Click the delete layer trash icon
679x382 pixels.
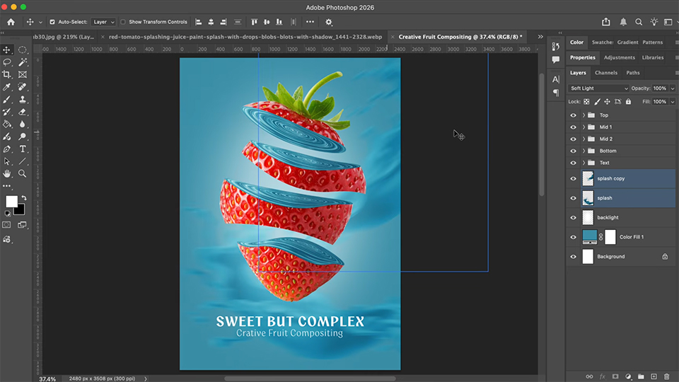(x=666, y=376)
